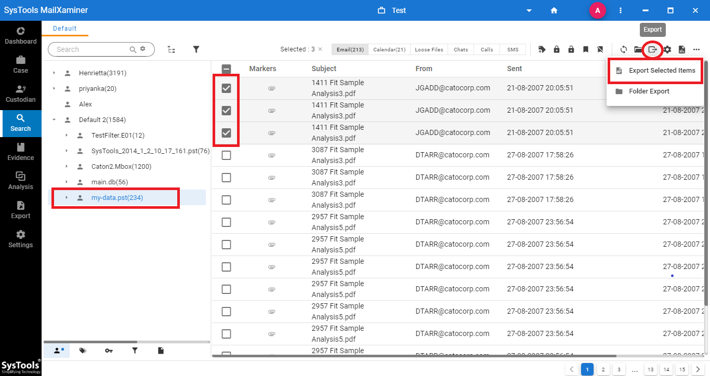Open the report chart icon in the toolbar

point(682,50)
